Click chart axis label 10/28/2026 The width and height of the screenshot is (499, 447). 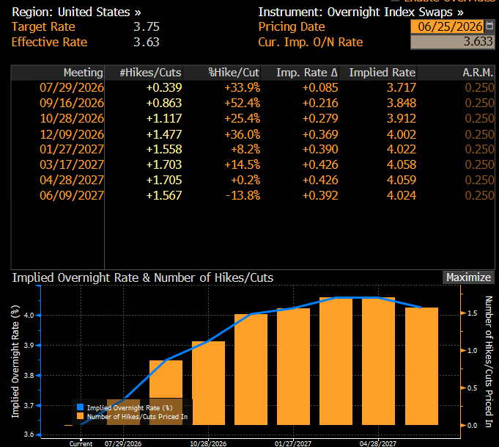coord(208,443)
